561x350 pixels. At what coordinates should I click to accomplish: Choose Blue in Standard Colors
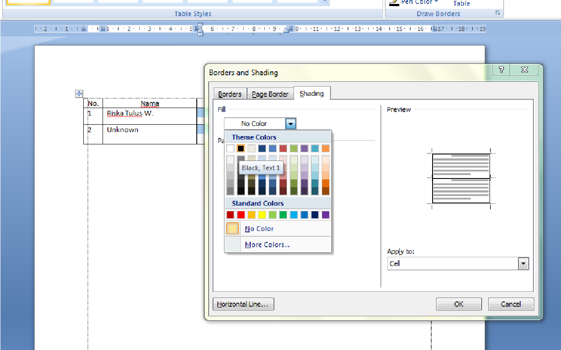pos(304,215)
